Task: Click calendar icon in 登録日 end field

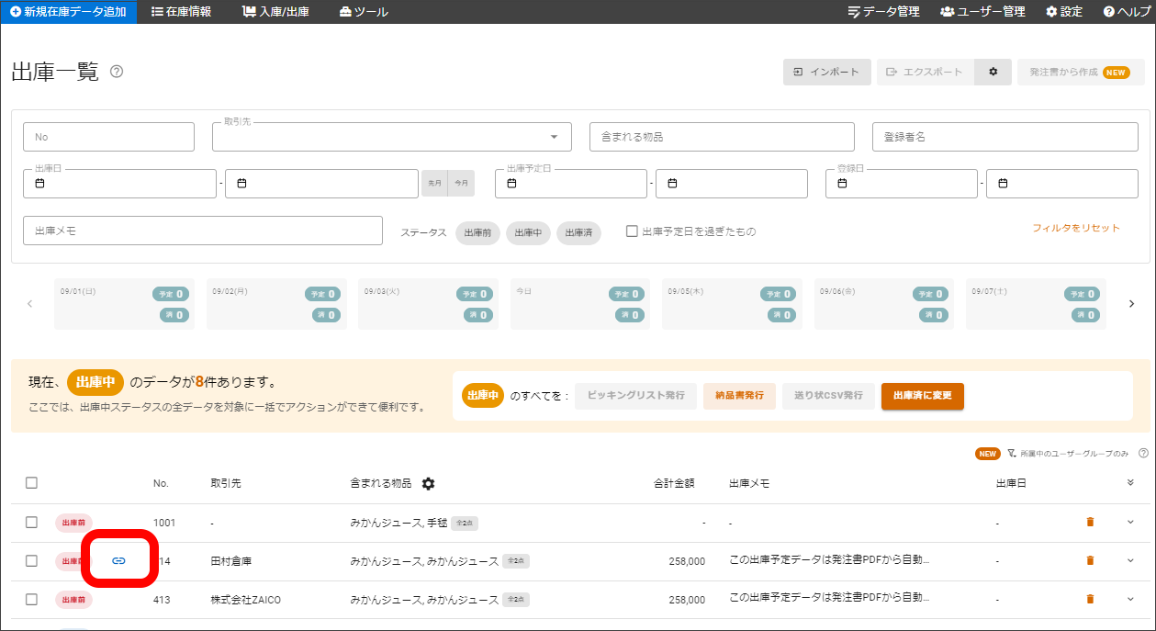Action: tap(1003, 184)
